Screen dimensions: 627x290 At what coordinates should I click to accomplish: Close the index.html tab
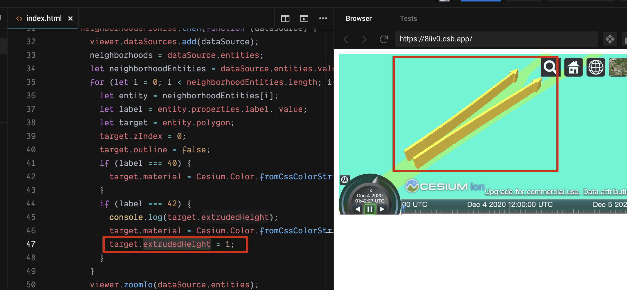(x=70, y=18)
